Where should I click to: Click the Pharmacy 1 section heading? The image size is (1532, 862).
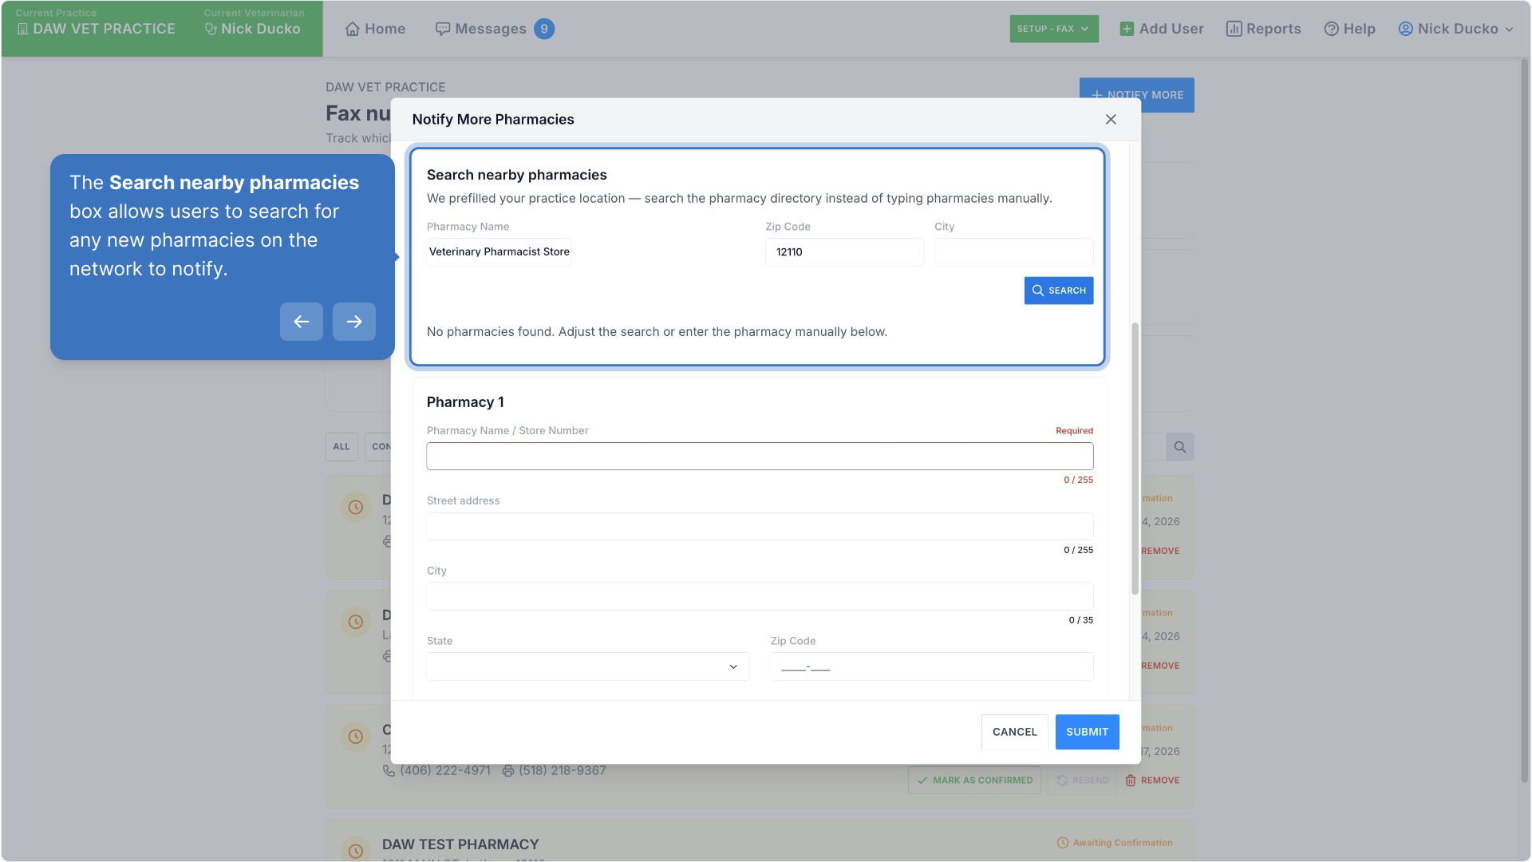coord(465,402)
